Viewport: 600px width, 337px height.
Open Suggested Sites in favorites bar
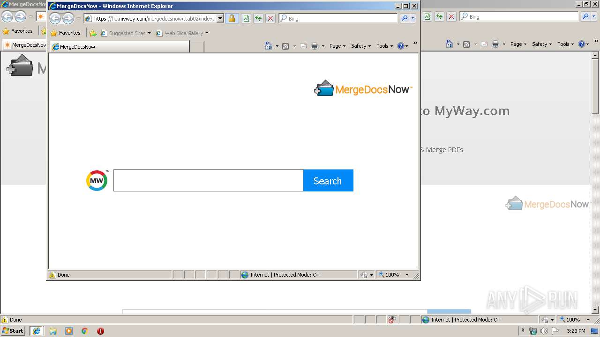(125, 33)
